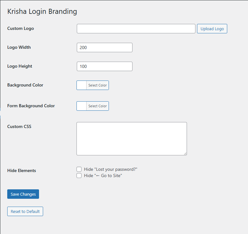Click the "Custom Logo" field label

20,28
